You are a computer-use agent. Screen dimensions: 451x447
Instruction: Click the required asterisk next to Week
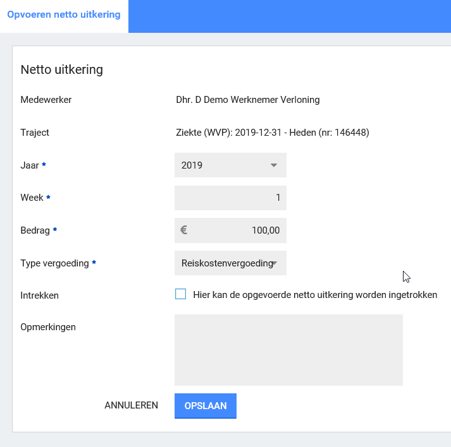(49, 198)
